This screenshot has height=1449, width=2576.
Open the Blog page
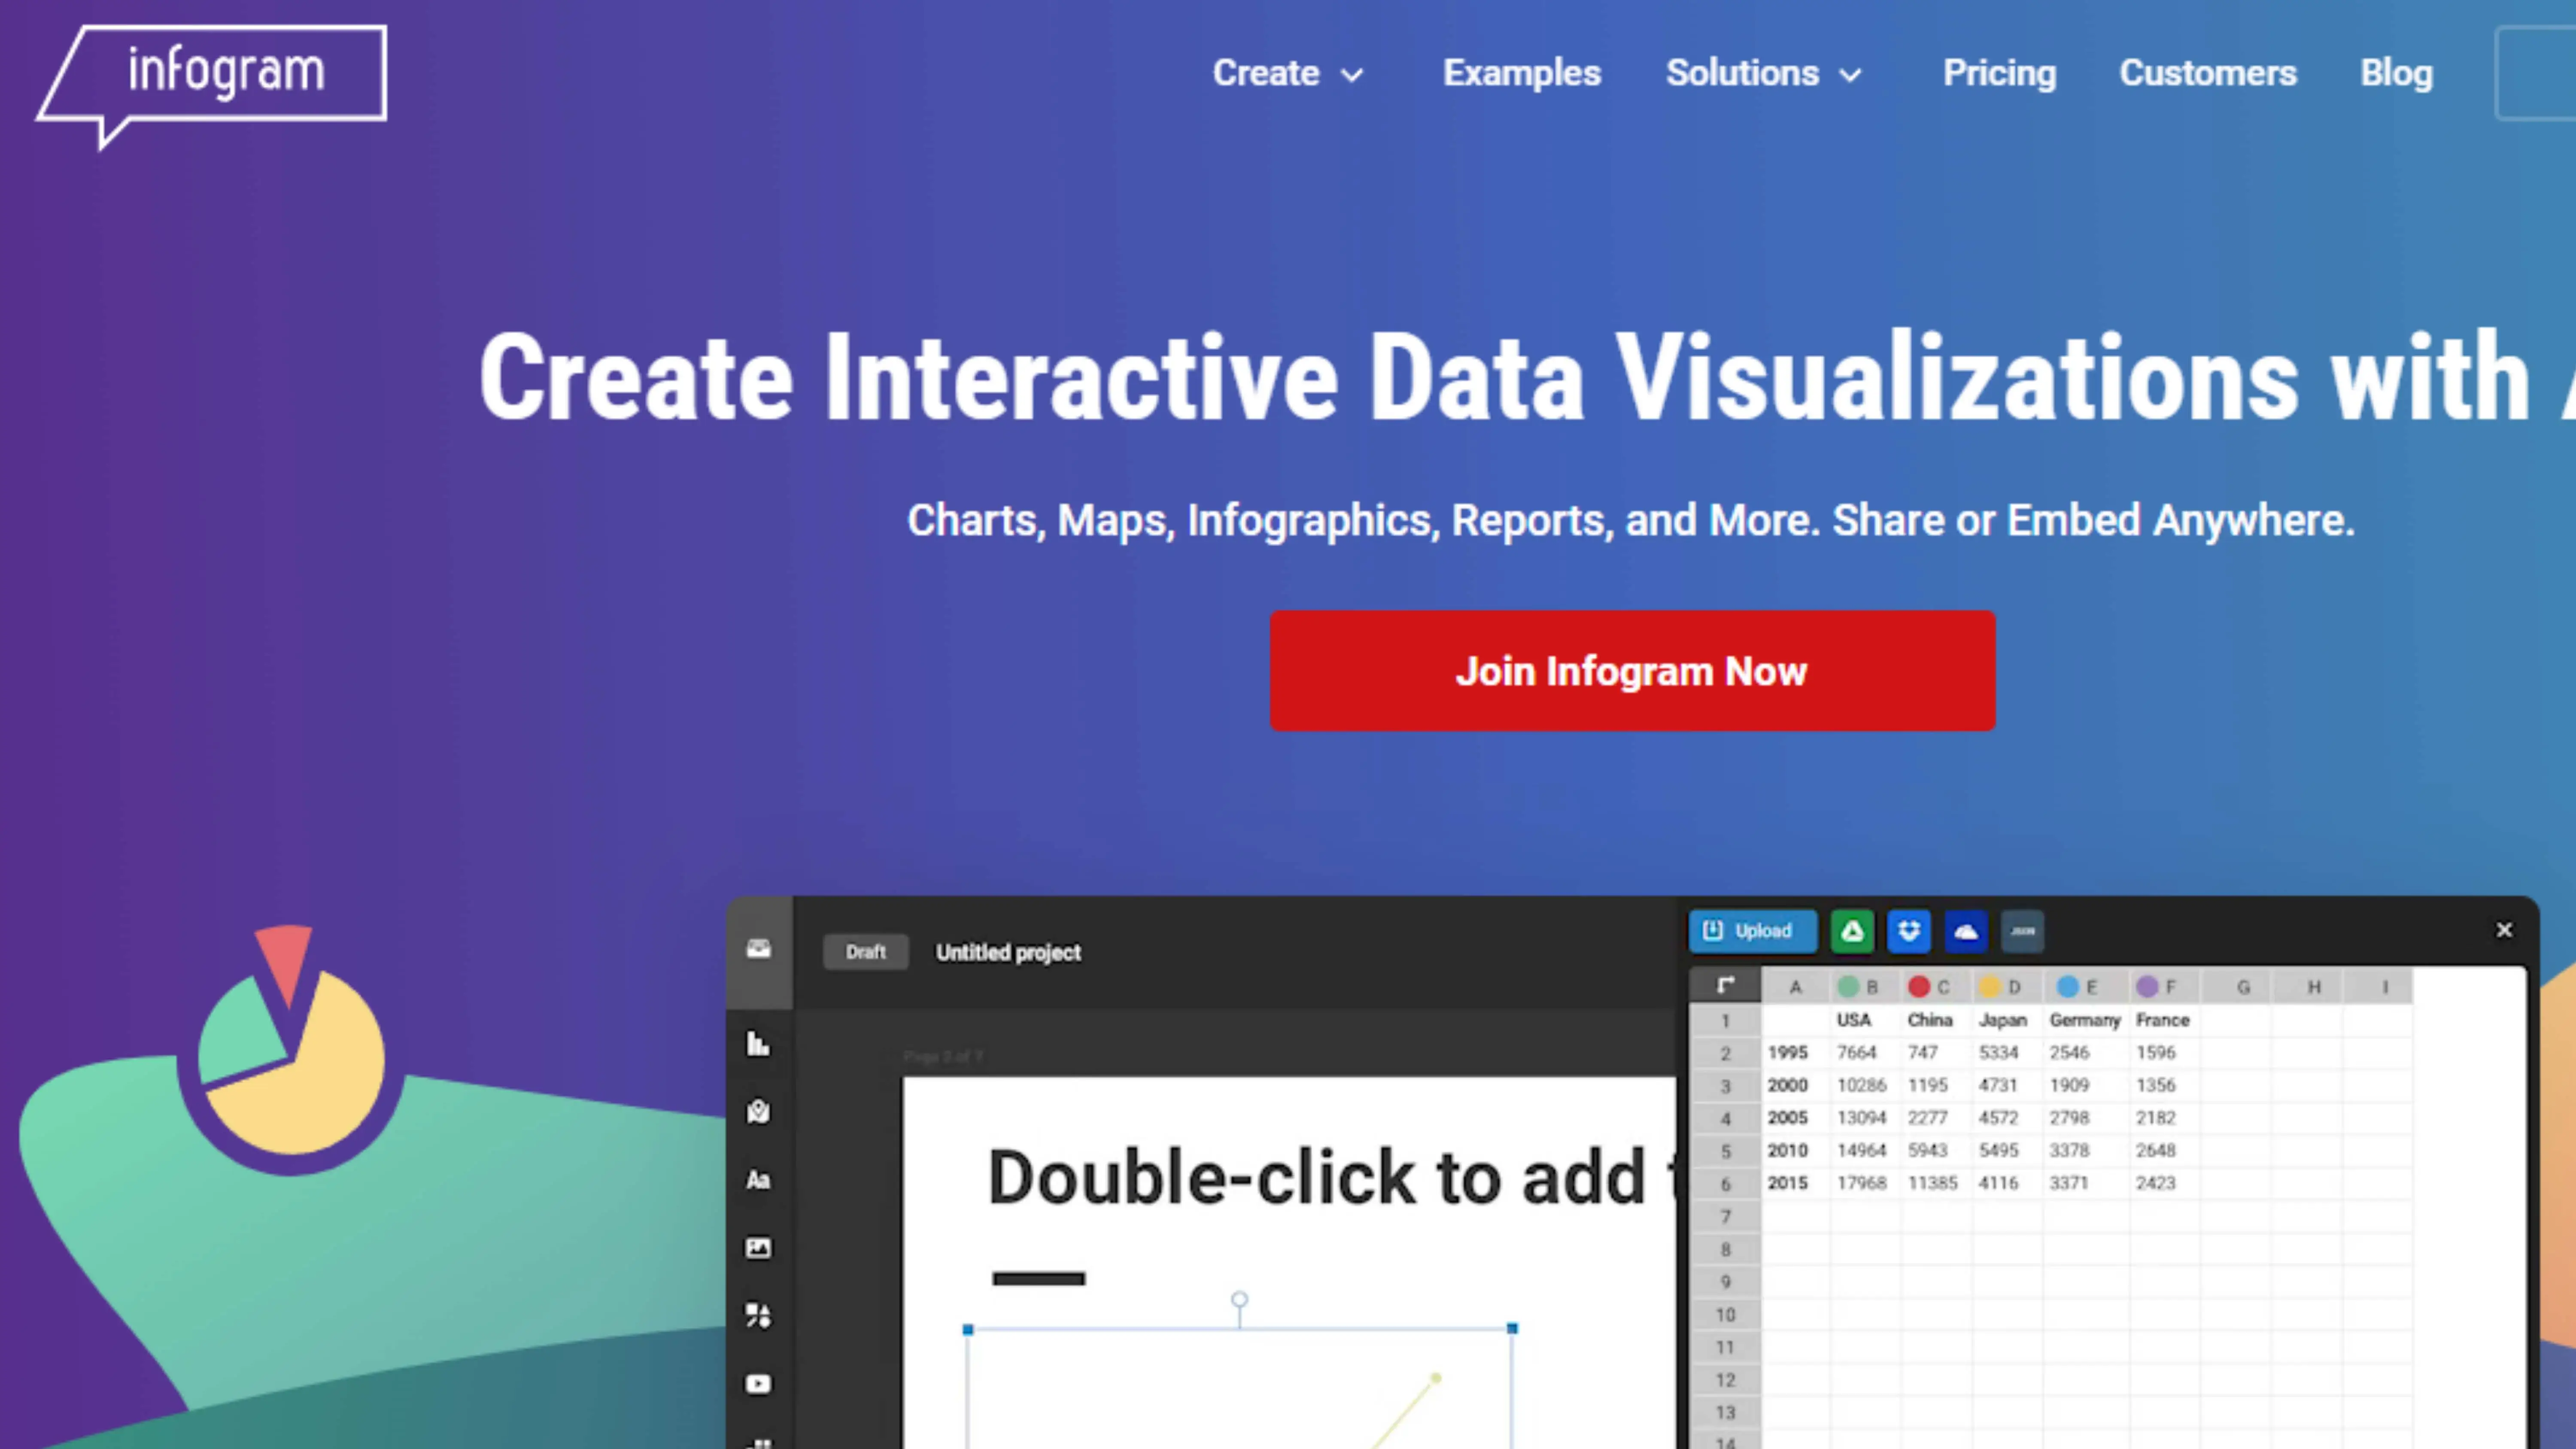2397,73
